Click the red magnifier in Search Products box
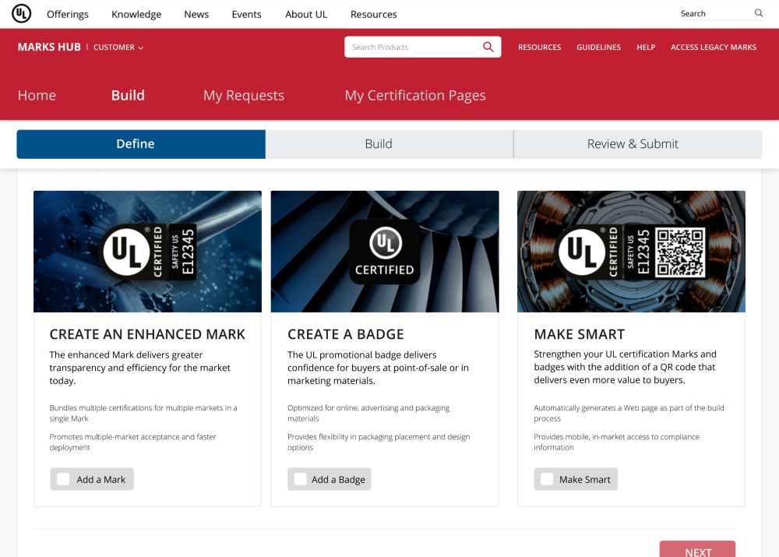The height and width of the screenshot is (557, 779). click(488, 47)
